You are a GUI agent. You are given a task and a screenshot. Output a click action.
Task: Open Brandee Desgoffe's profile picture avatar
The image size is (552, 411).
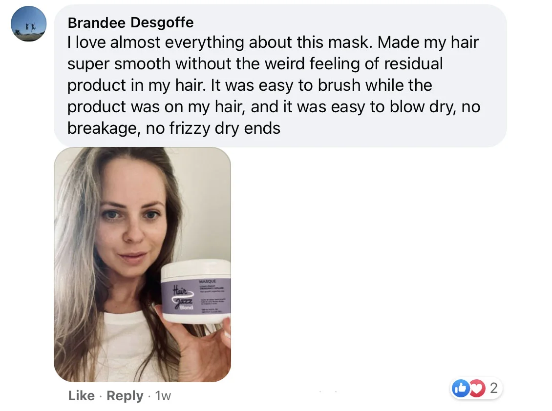point(28,23)
